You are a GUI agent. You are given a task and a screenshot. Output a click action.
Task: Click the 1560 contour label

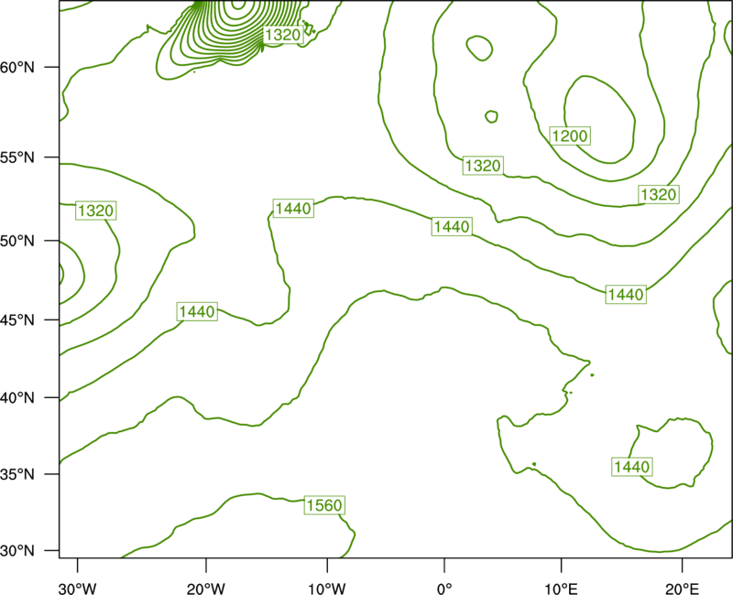point(324,505)
